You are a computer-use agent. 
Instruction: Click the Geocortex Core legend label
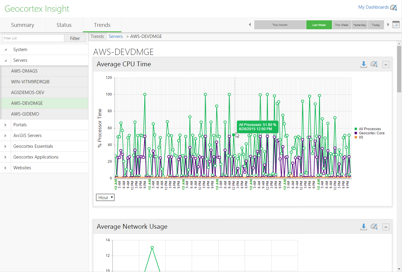click(x=372, y=133)
